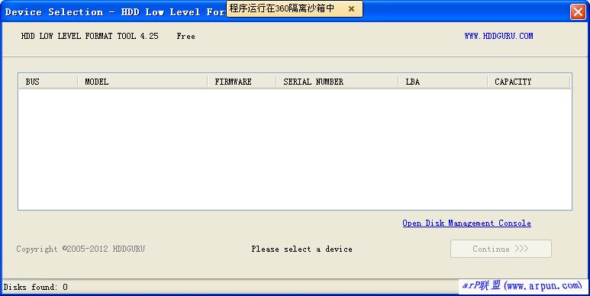Sort by FIRMWARE column header
Viewport: 590px width, 296px height.
pos(241,82)
